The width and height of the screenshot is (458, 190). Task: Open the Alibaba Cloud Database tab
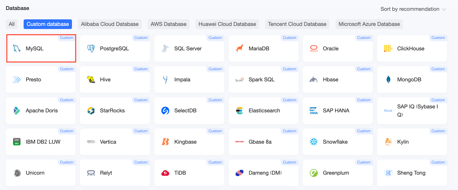click(x=110, y=24)
